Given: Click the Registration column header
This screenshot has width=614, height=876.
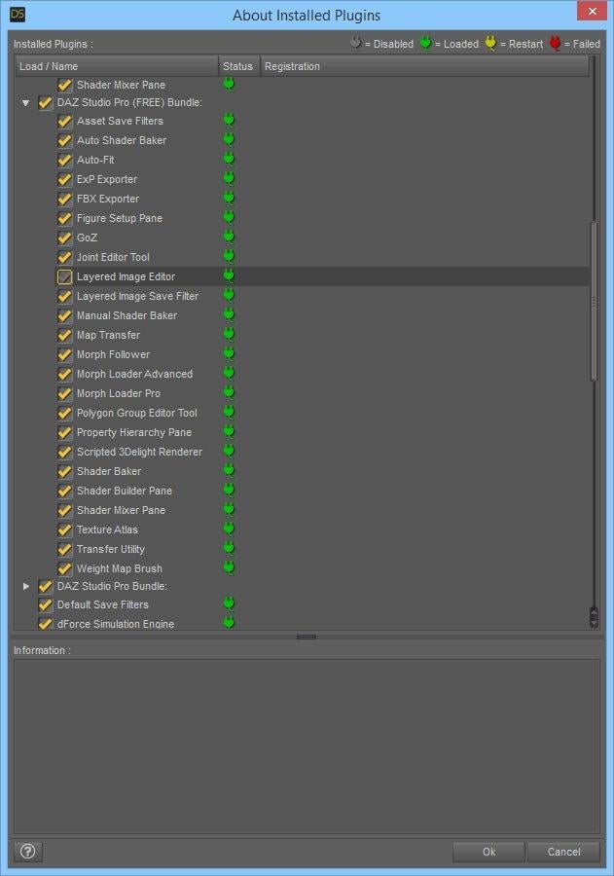Looking at the screenshot, I should pyautogui.click(x=424, y=66).
